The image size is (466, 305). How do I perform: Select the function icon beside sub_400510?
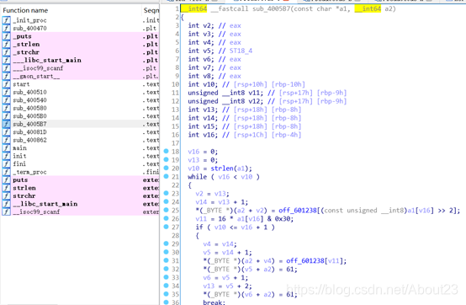click(x=6, y=92)
